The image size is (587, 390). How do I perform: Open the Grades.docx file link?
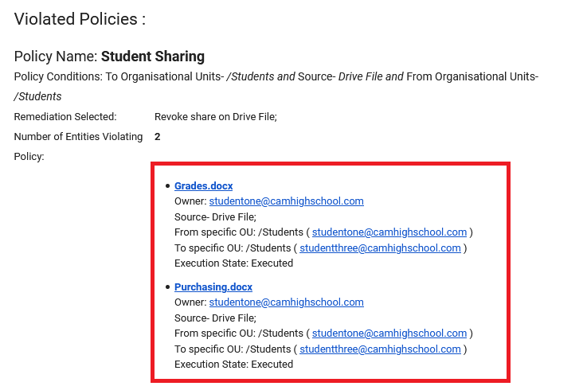point(203,186)
